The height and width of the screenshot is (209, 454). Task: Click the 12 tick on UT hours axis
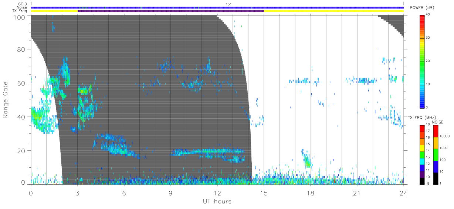click(217, 193)
